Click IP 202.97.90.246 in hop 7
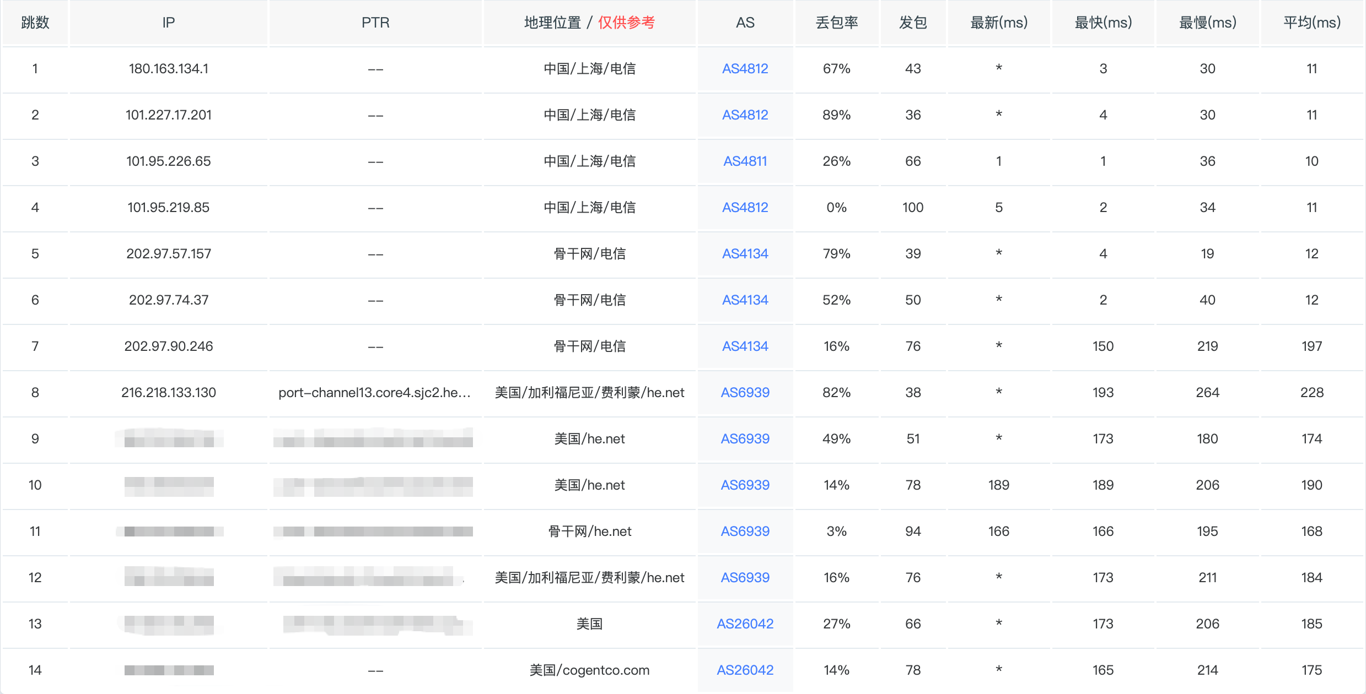 coord(169,346)
